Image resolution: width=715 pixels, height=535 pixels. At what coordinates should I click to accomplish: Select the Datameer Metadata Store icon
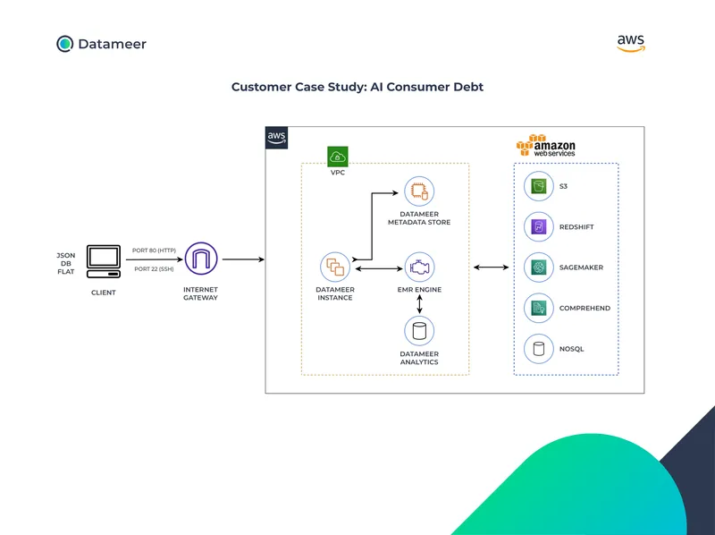(x=419, y=191)
